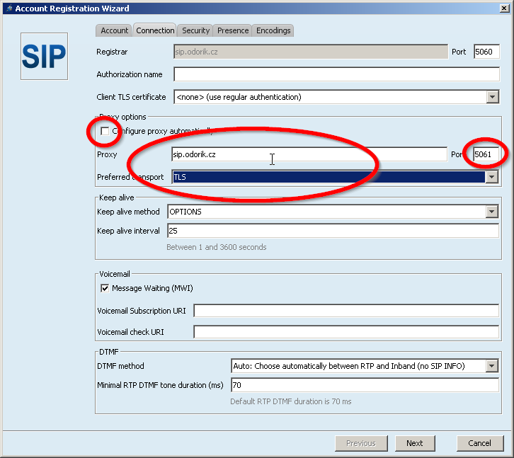This screenshot has height=458, width=514.
Task: Expand the DTMF method dropdown
Action: 492,366
